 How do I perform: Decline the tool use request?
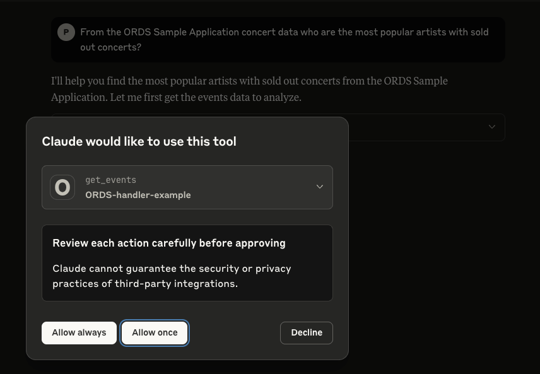click(x=307, y=333)
